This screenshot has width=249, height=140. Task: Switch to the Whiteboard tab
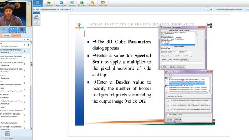[x=49, y=3]
